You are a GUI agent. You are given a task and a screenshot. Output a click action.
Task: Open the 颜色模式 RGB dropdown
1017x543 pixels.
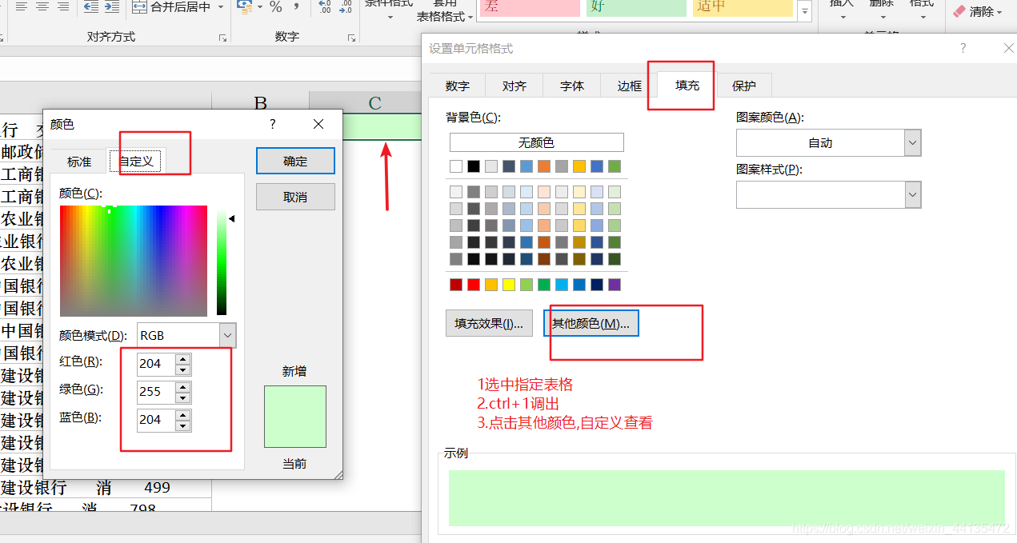click(x=226, y=334)
